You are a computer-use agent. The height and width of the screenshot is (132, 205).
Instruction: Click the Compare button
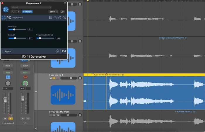coord(27,12)
